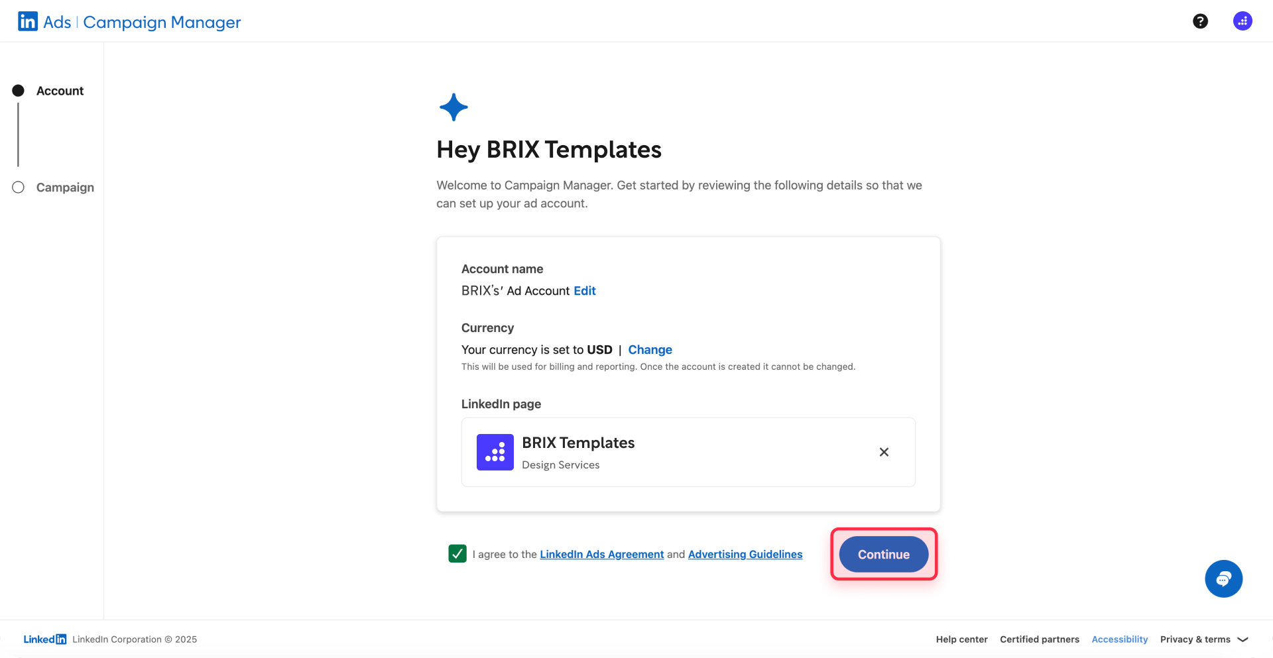Uncheck the LinkedIn Ads Agreement checkbox

point(457,554)
